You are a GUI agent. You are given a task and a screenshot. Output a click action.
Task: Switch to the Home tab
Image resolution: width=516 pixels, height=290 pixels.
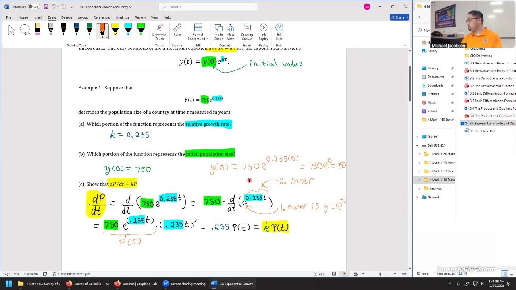click(23, 17)
